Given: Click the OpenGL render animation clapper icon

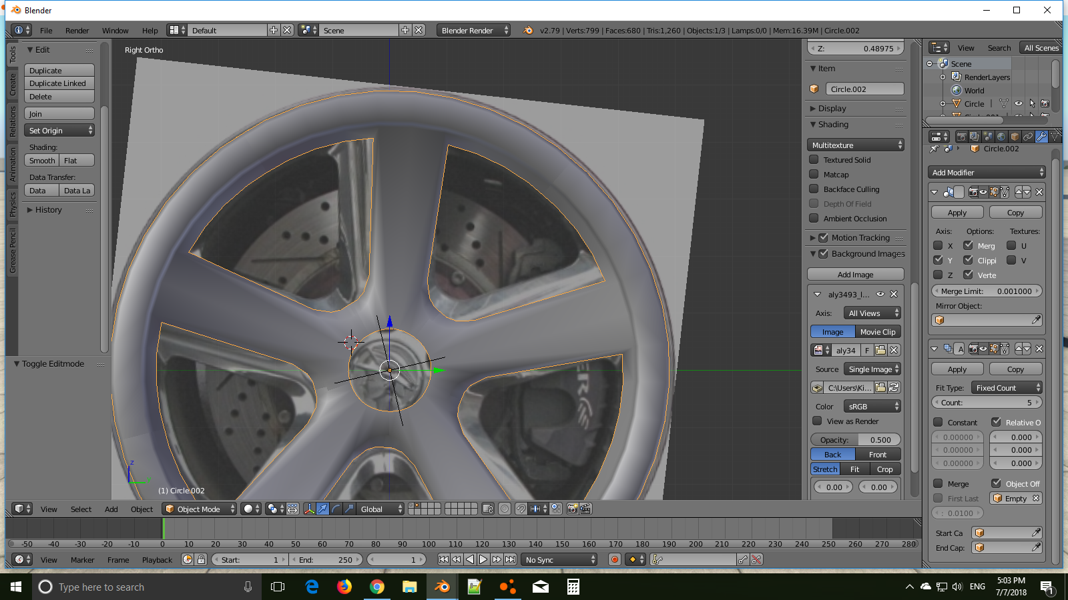Looking at the screenshot, I should (x=585, y=509).
